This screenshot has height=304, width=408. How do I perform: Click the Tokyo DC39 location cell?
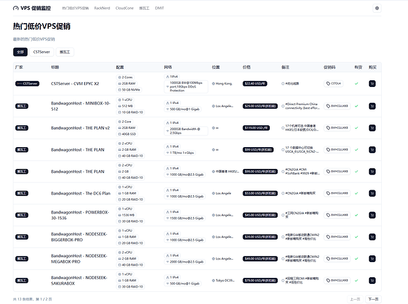pyautogui.click(x=223, y=281)
